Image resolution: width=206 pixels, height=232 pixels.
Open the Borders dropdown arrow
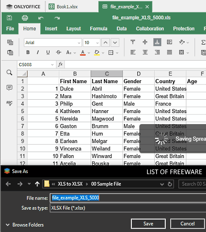pos(117,53)
